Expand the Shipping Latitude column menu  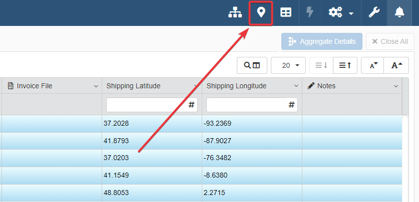[x=195, y=86]
